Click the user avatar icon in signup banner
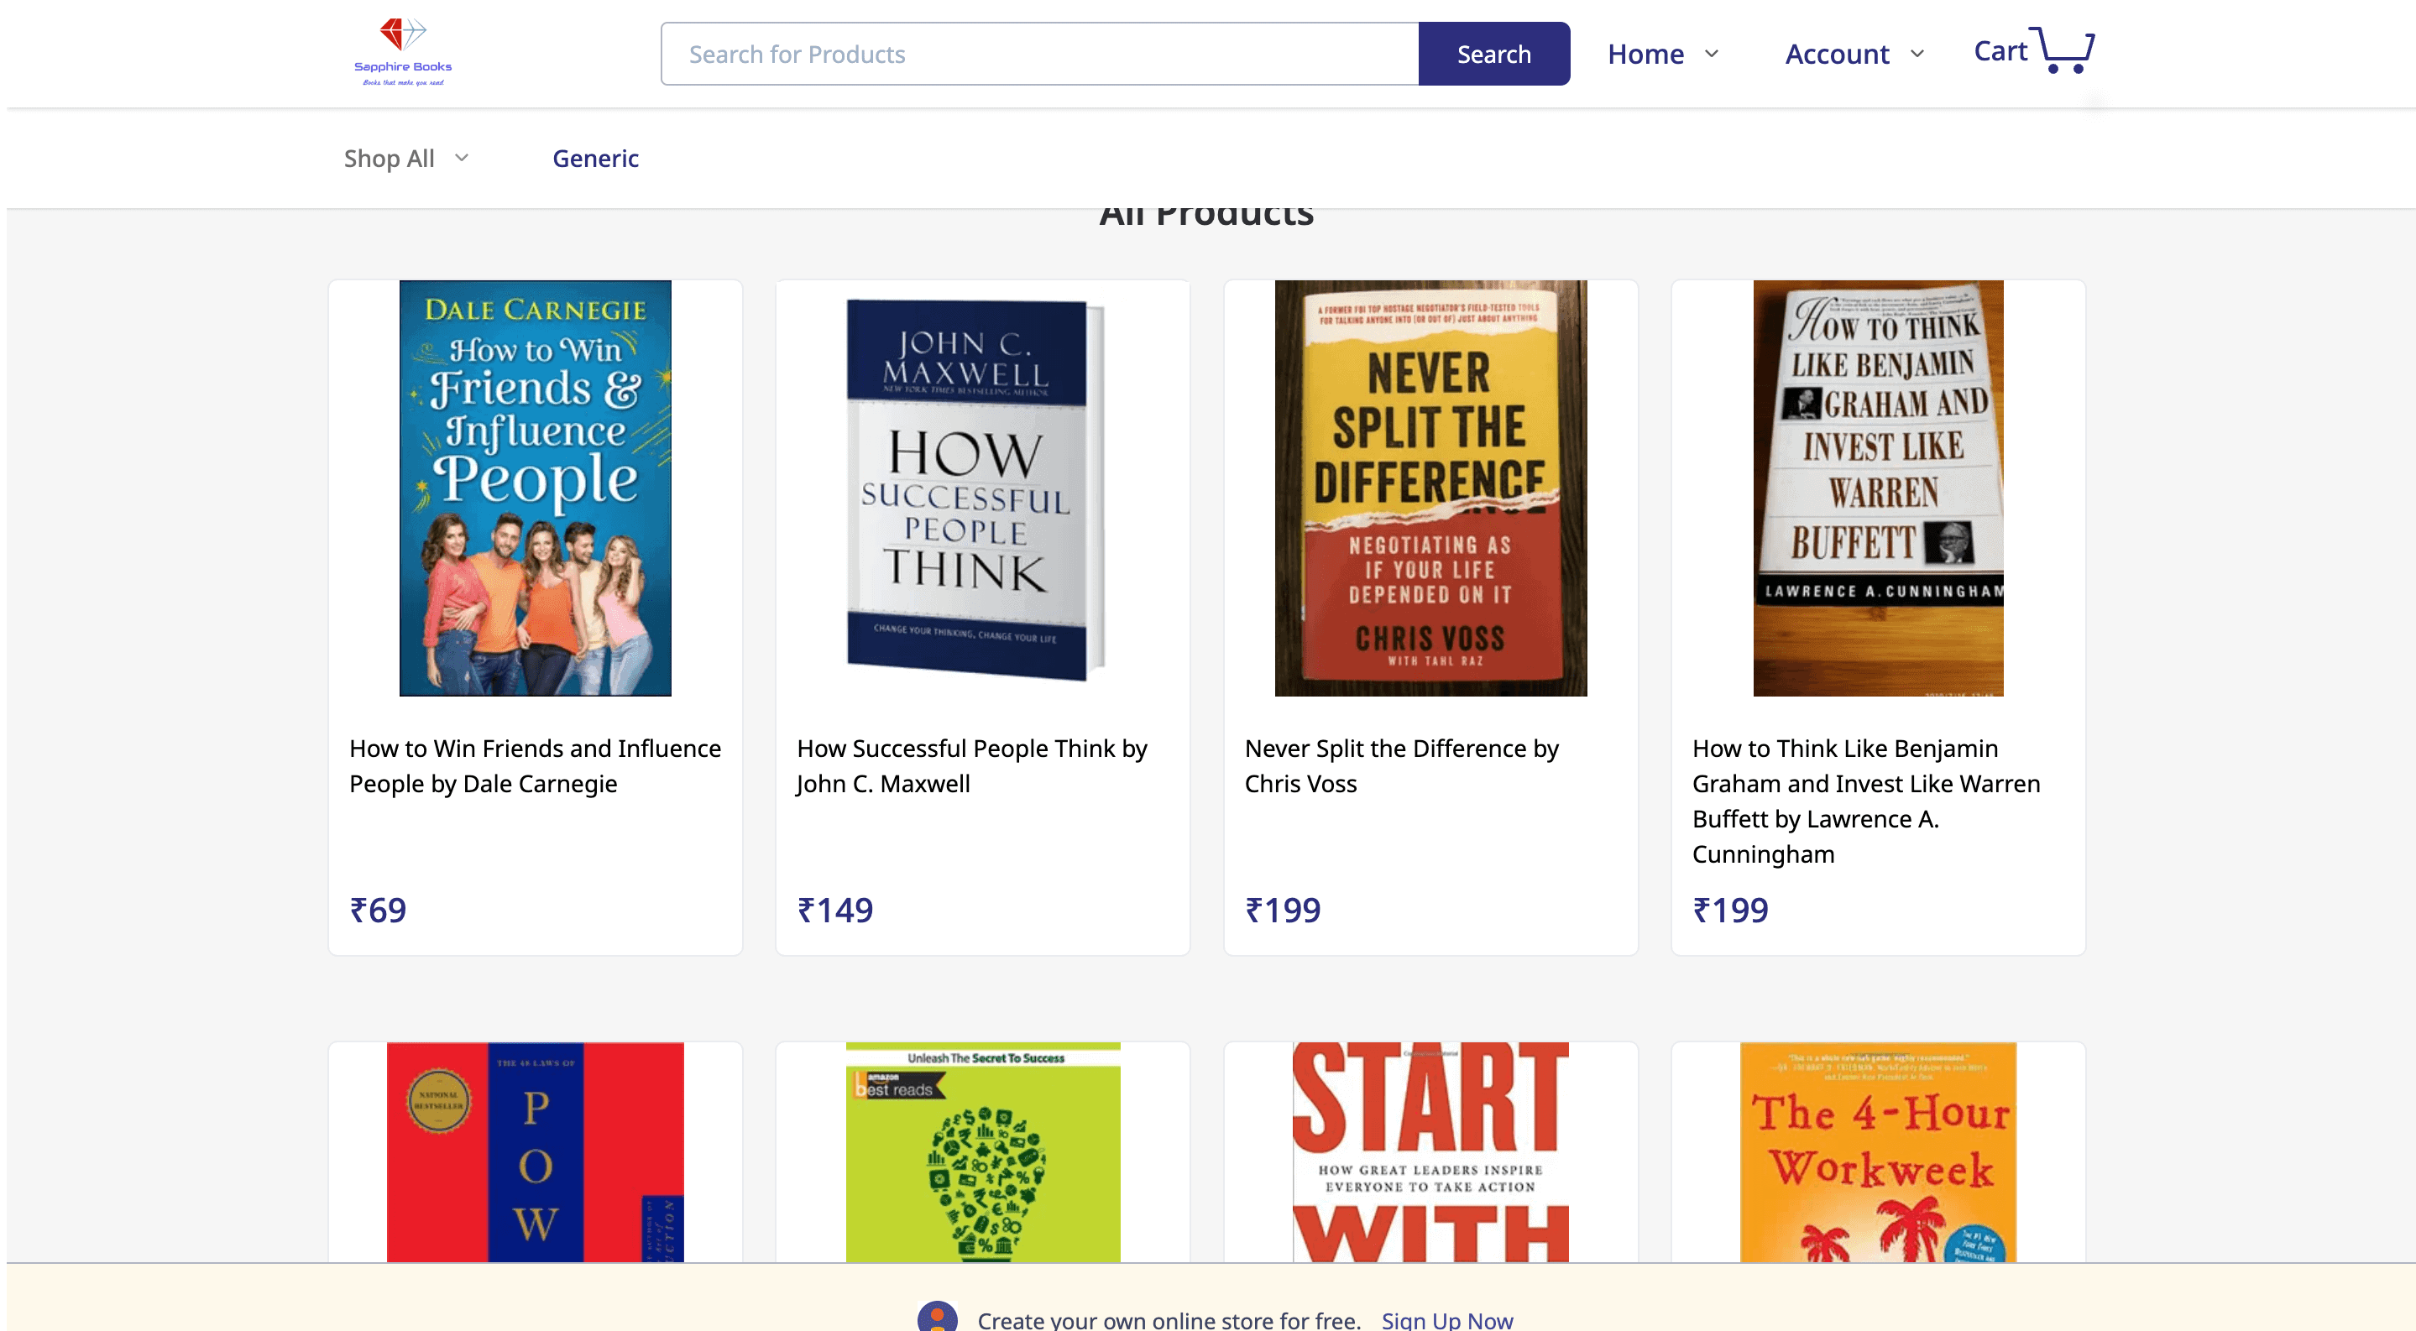This screenshot has height=1331, width=2416. (x=937, y=1316)
